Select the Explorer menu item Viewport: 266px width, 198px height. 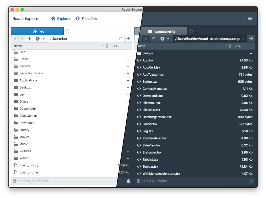(61, 18)
